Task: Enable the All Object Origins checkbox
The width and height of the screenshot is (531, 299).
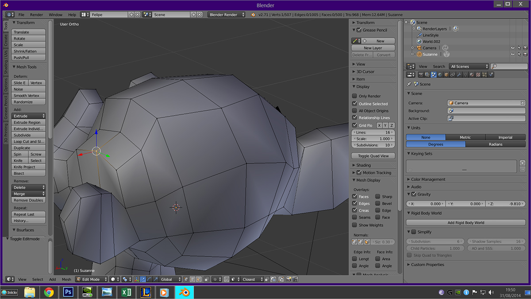Action: click(x=354, y=111)
